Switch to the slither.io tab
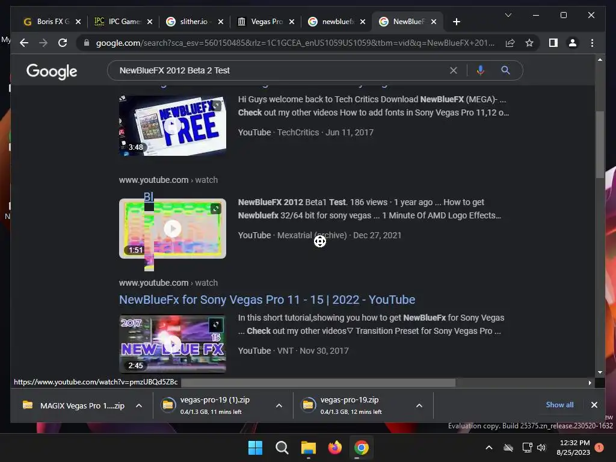Screen dimensions: 616x462 [x=194, y=22]
